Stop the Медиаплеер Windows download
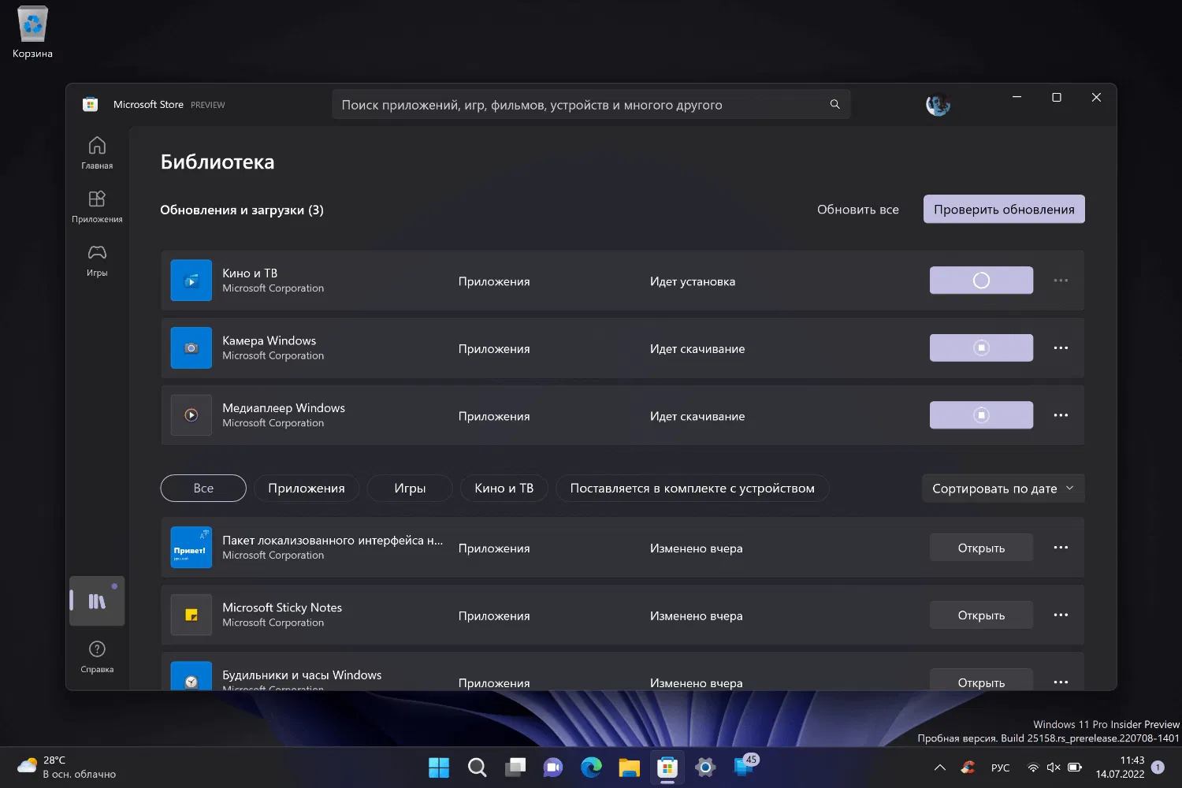Viewport: 1182px width, 788px height. tap(981, 415)
